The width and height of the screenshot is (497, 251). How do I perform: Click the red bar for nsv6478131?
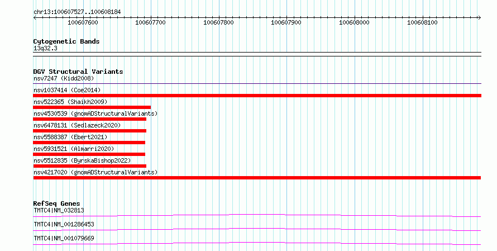[90, 131]
